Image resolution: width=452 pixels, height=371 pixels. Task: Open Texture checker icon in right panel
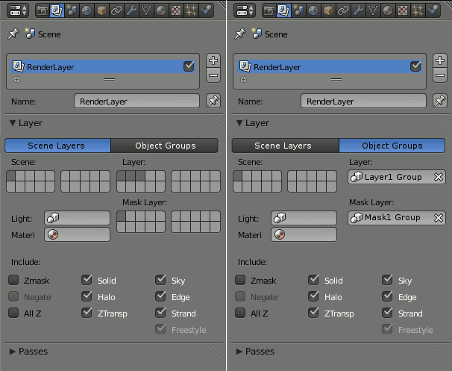coord(403,10)
